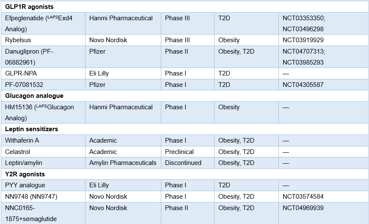The image size is (369, 224).
Task: Click the NCT03353350 trial identifier
Action: 303,18
